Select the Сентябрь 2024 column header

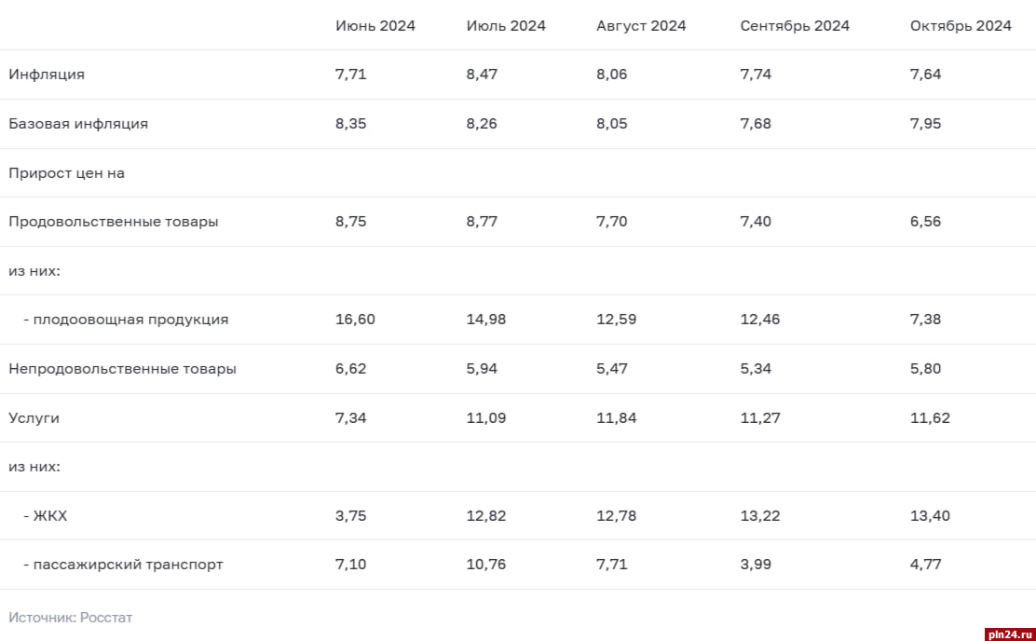[x=795, y=26]
